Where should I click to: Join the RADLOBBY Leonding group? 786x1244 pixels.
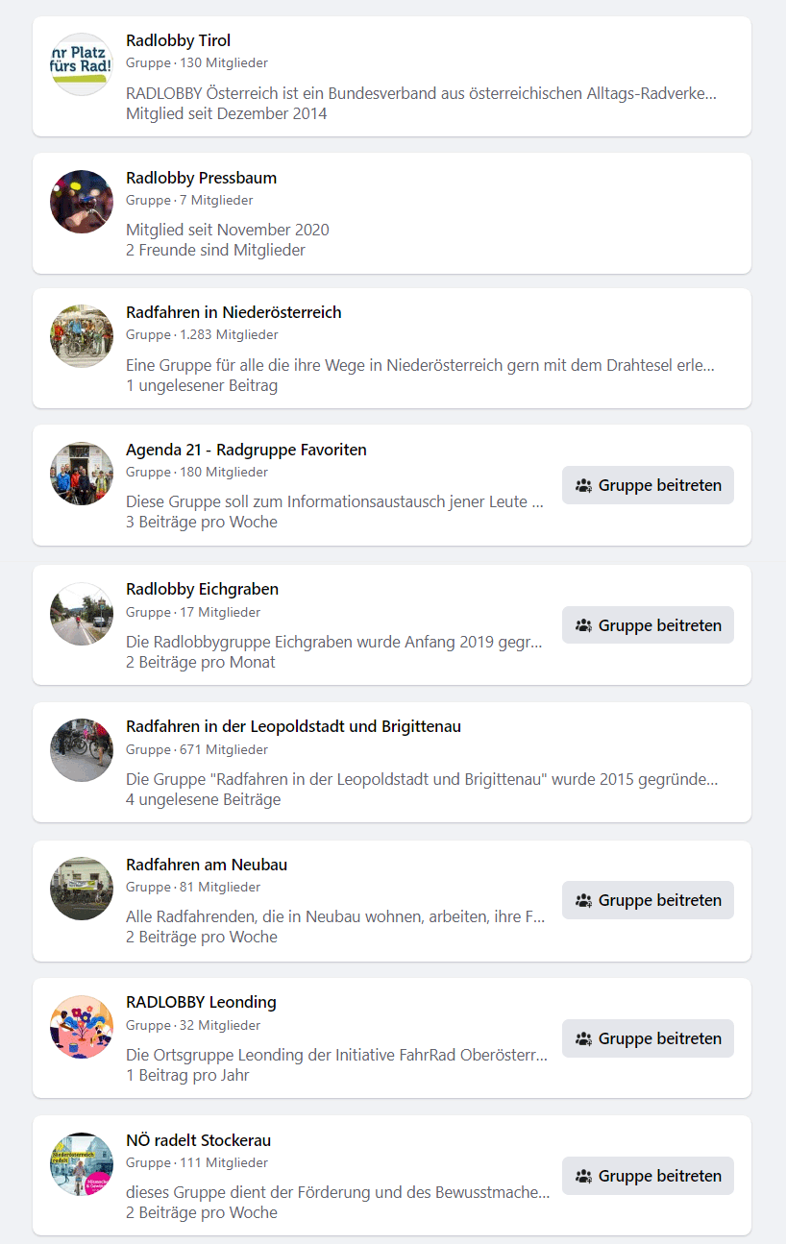point(648,1038)
